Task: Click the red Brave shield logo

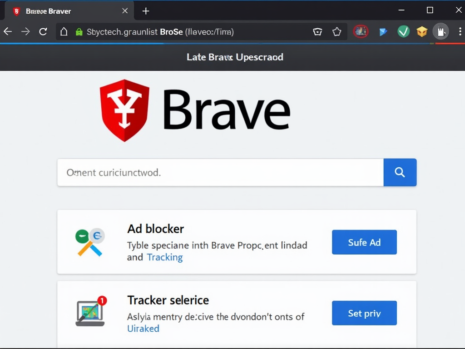Action: point(124,110)
